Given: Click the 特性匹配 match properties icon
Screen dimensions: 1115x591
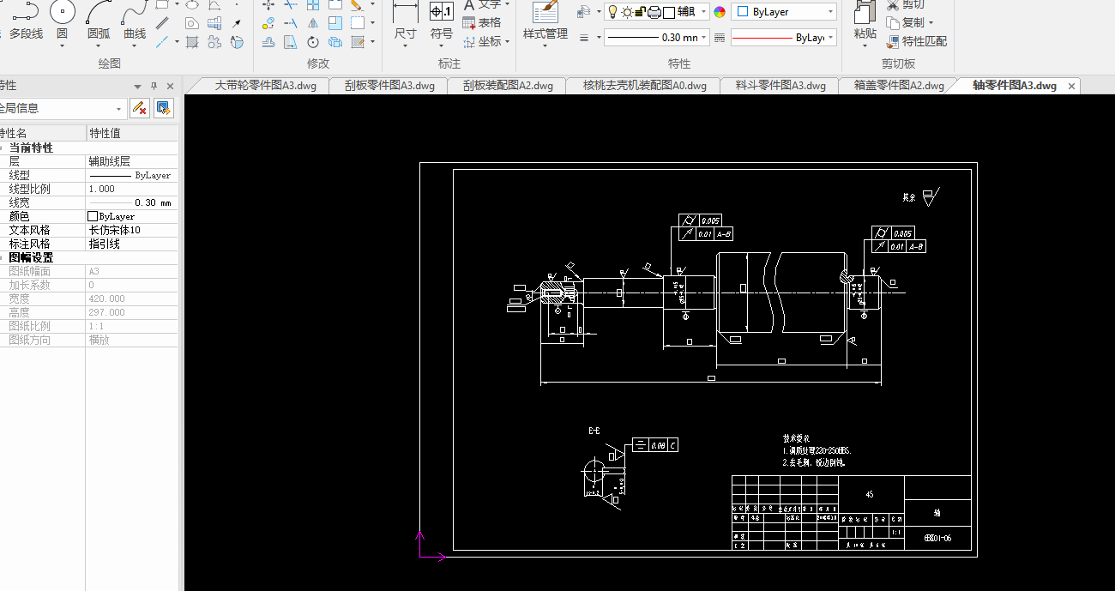Looking at the screenshot, I should tap(894, 41).
